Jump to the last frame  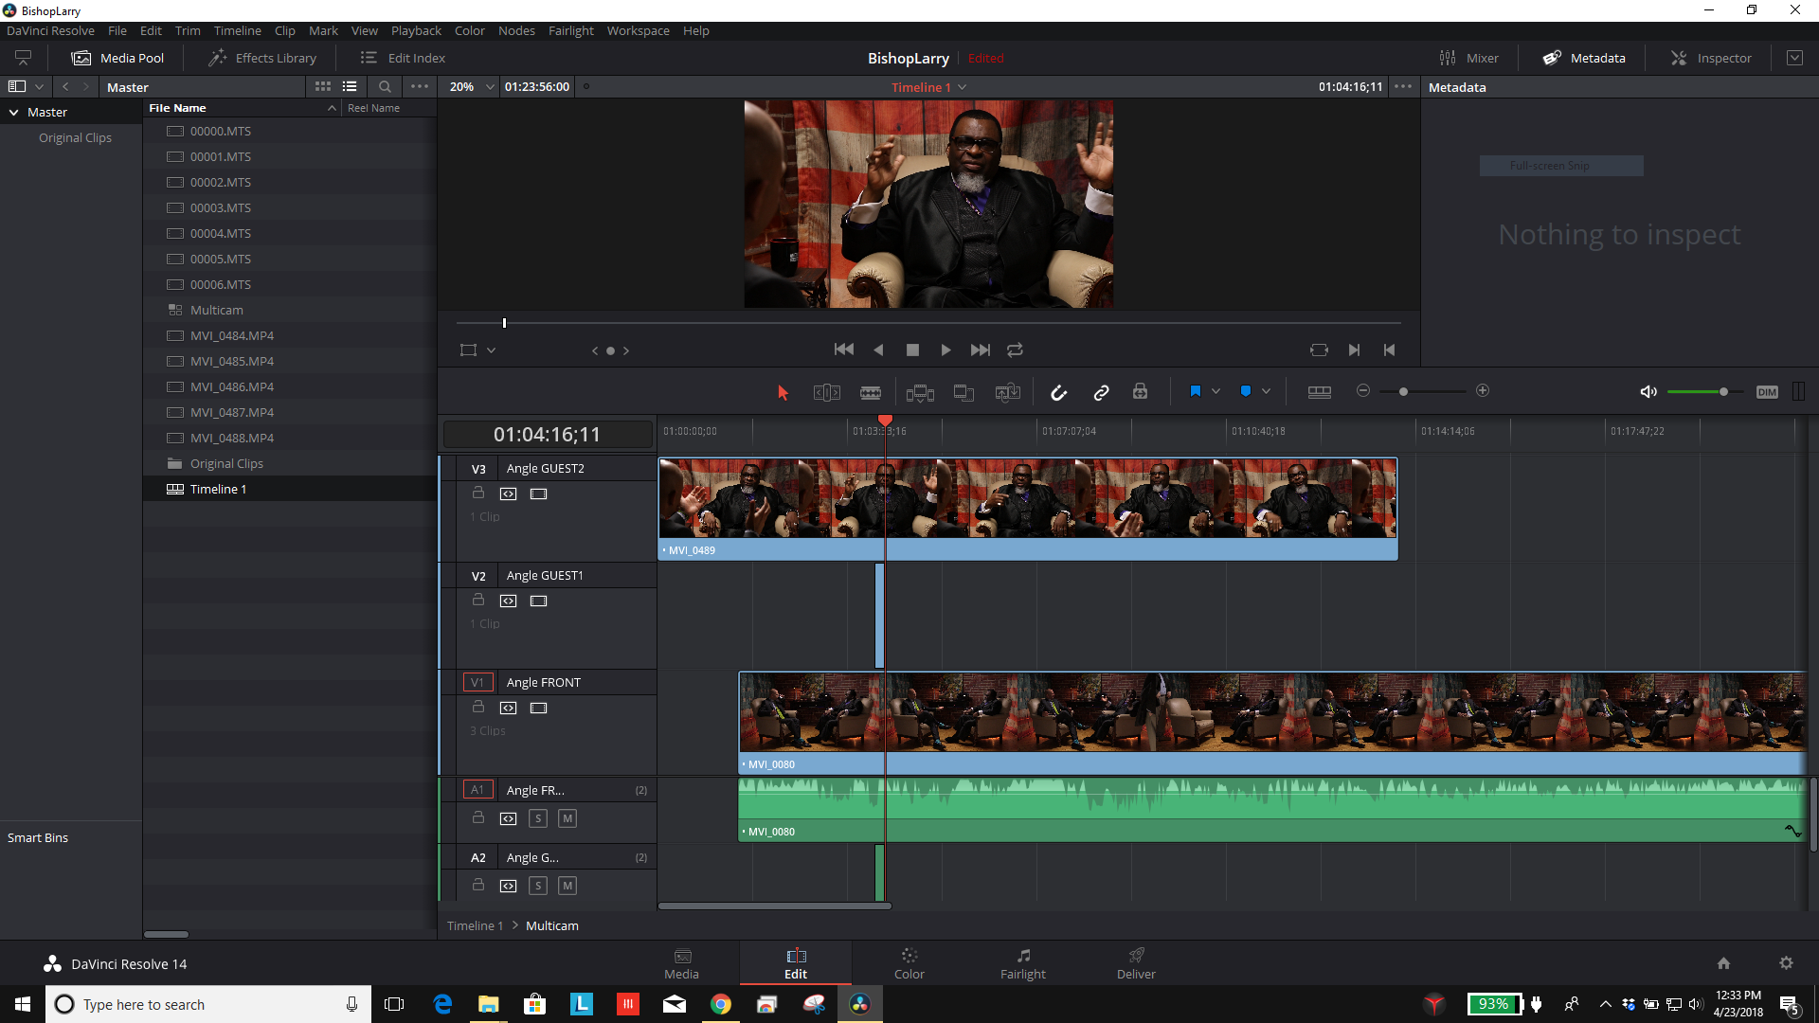[x=981, y=350]
